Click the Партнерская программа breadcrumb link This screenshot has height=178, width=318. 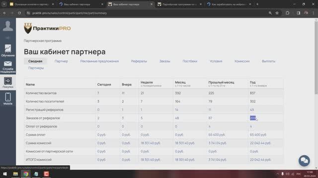click(x=43, y=41)
